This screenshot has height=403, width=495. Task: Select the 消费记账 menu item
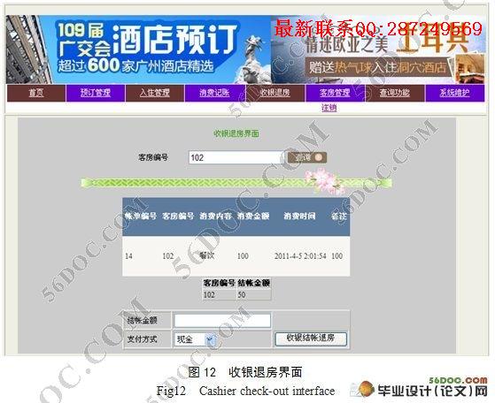(x=214, y=93)
